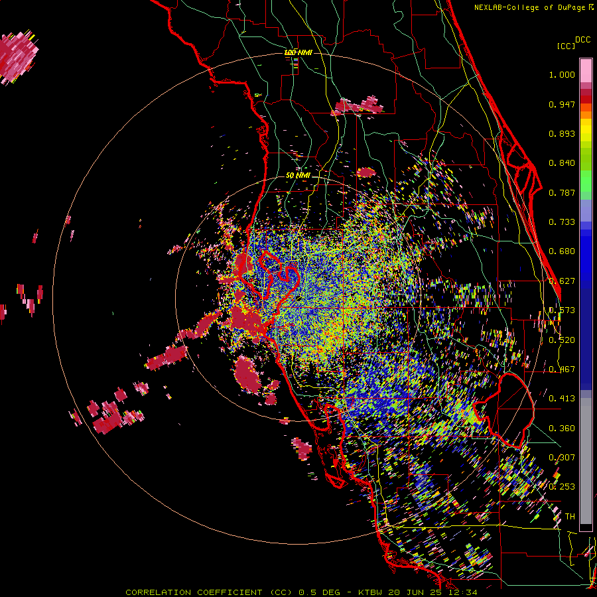The height and width of the screenshot is (597, 597).
Task: Select the 100 NMI range ring label
Action: 298,52
